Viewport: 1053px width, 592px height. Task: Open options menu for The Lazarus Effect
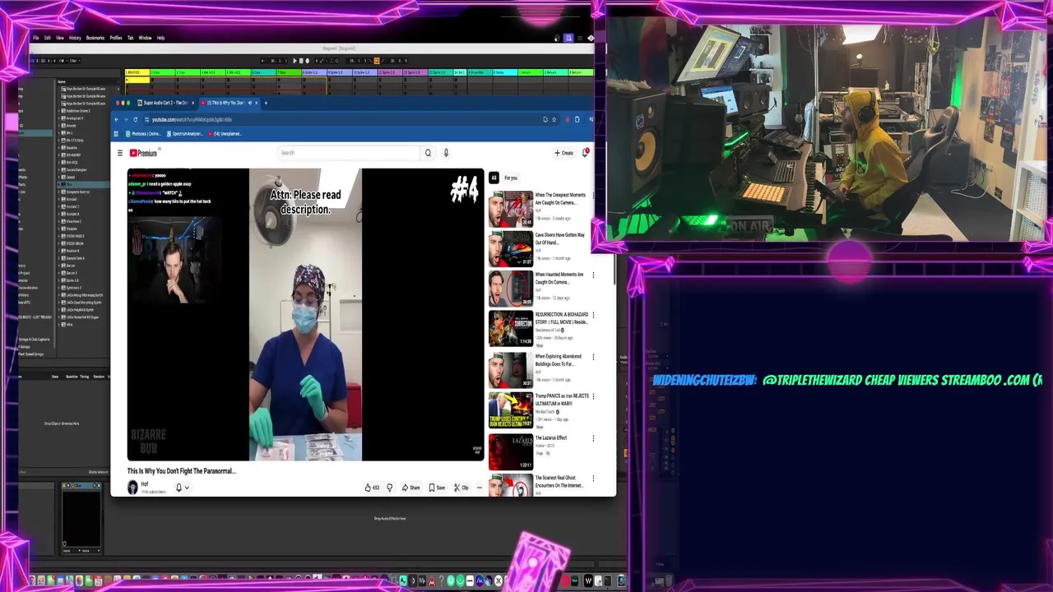[x=593, y=438]
